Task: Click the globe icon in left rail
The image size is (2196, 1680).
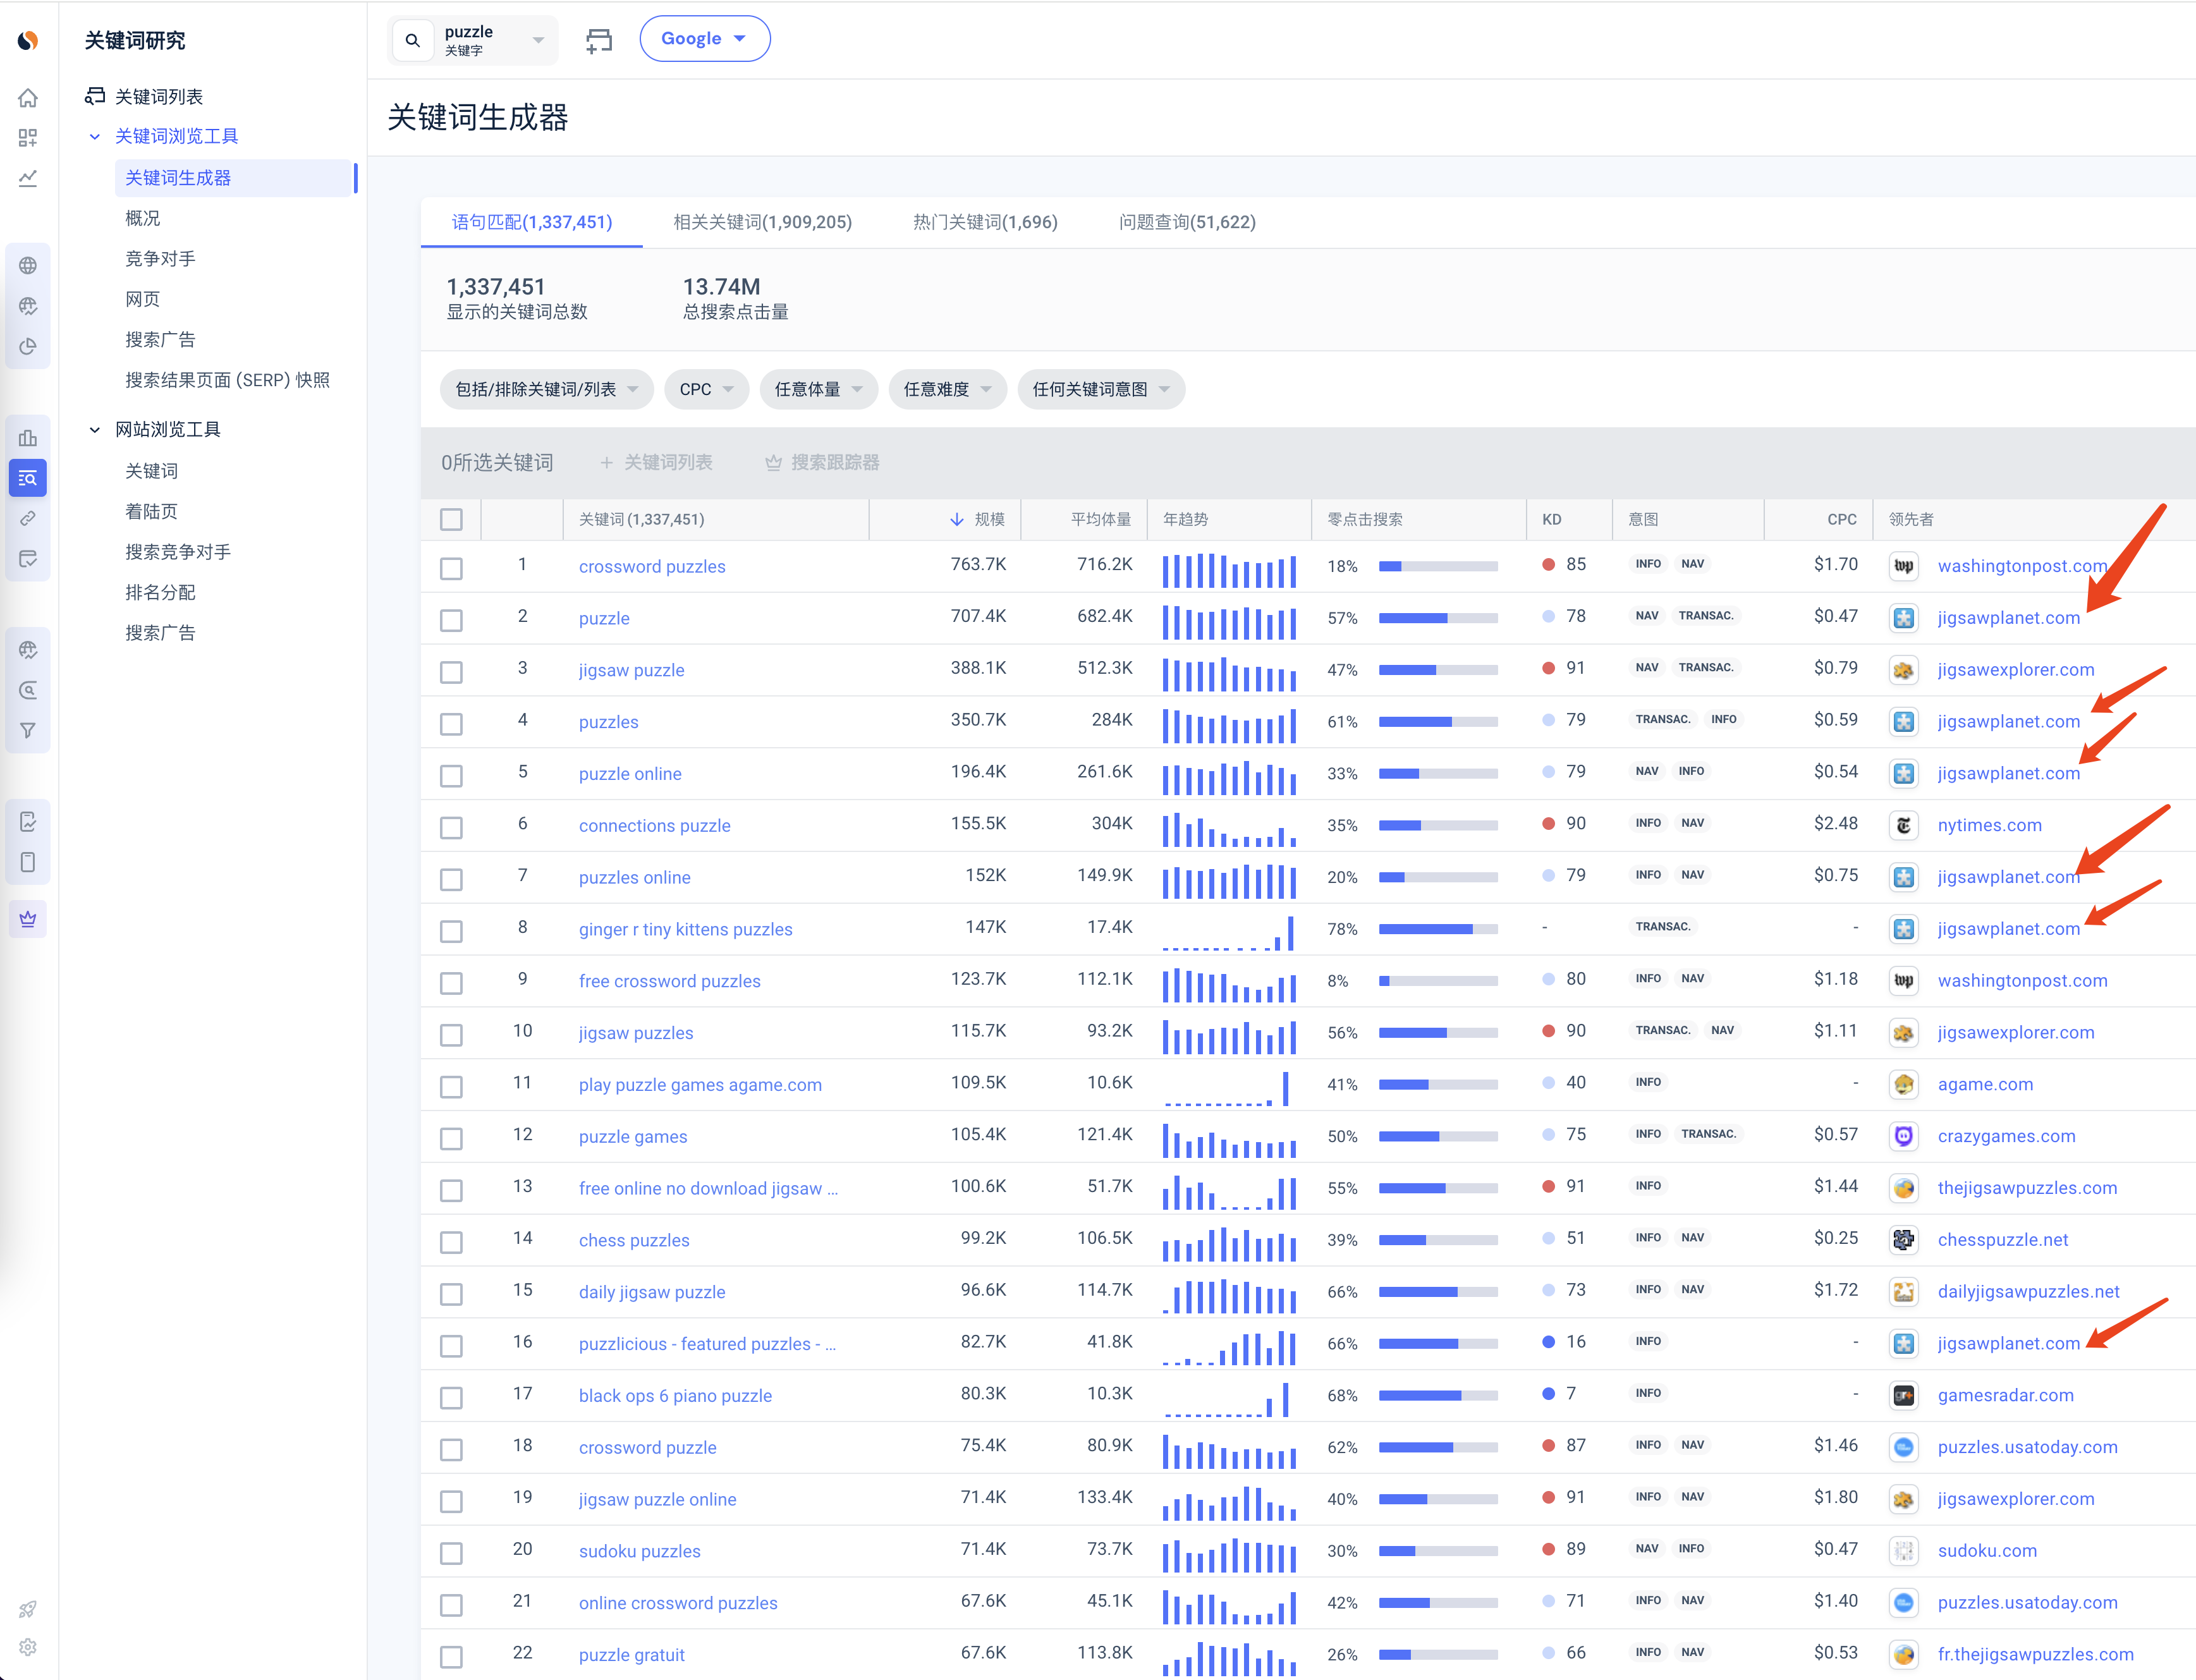Action: click(28, 265)
